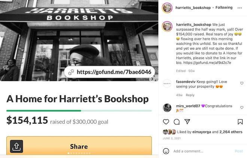Viewport: 247px width, 158px height.
Task: View profile of mirs_world07
Action: point(188,106)
